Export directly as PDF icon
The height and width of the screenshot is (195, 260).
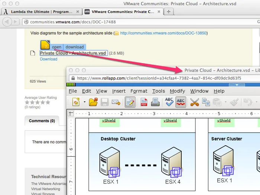pos(144,102)
